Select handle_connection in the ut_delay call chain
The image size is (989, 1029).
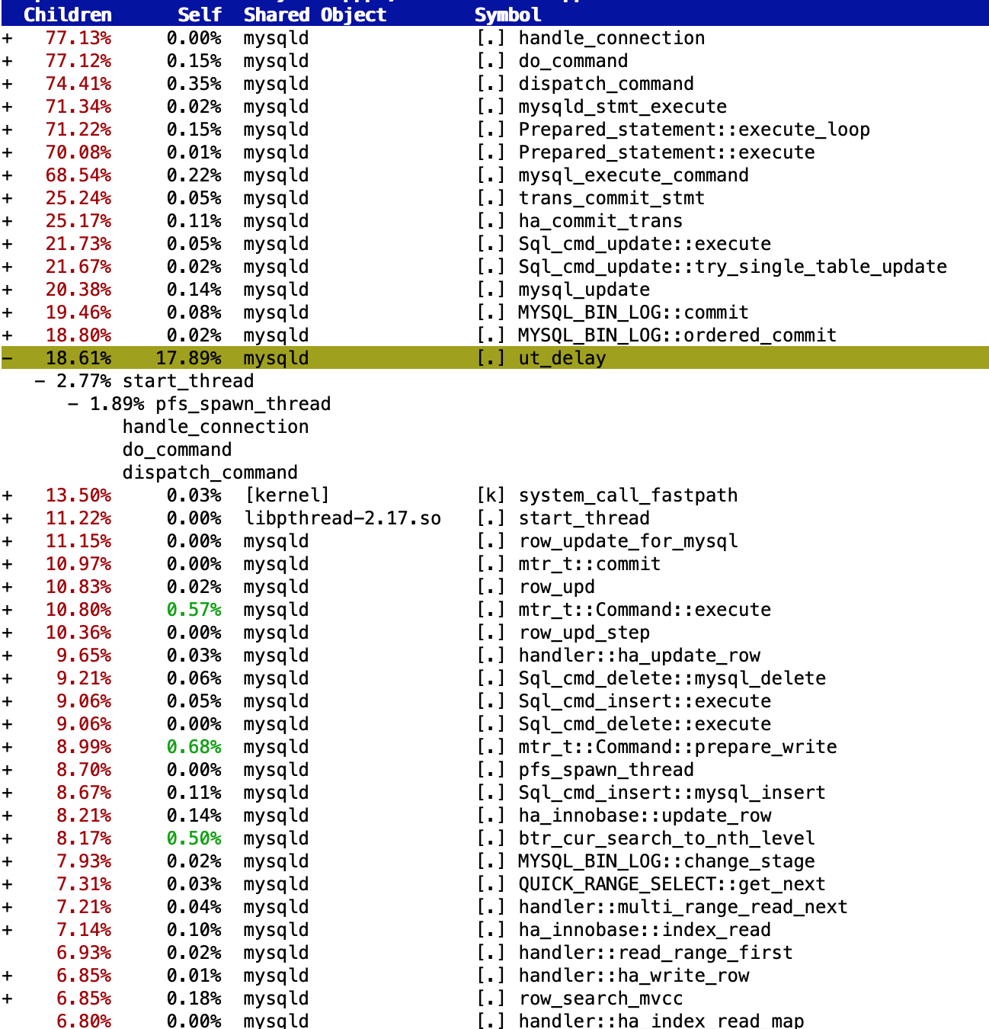tap(216, 427)
